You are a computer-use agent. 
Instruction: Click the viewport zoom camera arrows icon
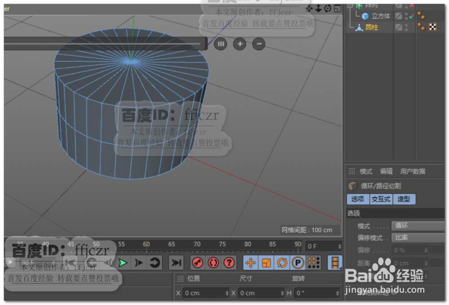tap(318, 9)
